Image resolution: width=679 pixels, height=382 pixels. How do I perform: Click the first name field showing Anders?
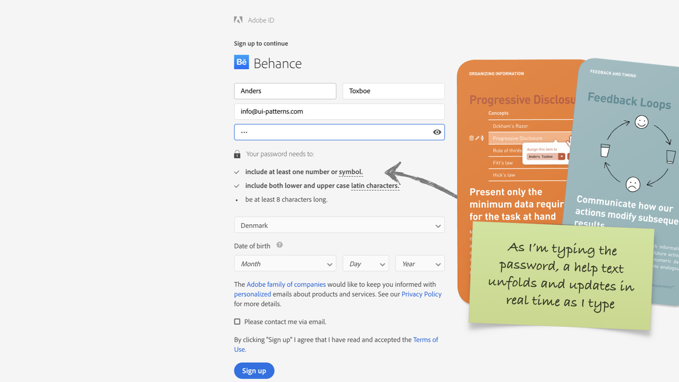[x=285, y=91]
